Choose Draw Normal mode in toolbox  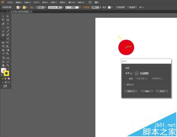(2, 82)
